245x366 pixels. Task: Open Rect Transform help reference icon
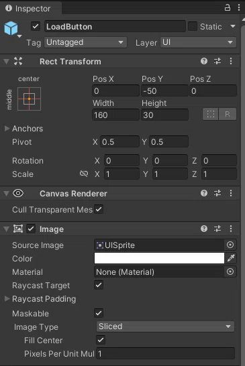click(x=204, y=61)
